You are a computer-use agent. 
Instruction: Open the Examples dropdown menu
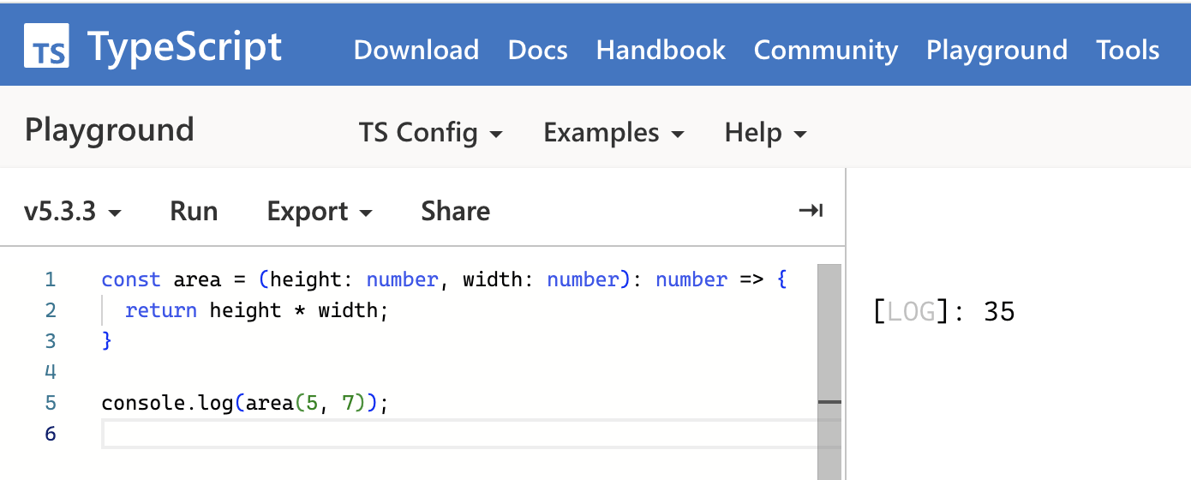614,133
